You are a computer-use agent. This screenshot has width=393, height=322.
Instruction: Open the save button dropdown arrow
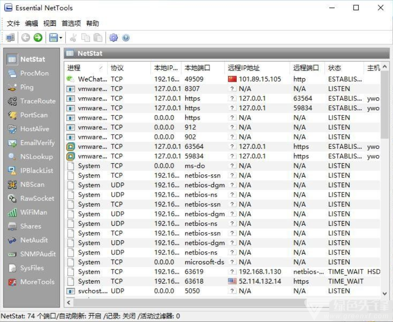(x=61, y=38)
